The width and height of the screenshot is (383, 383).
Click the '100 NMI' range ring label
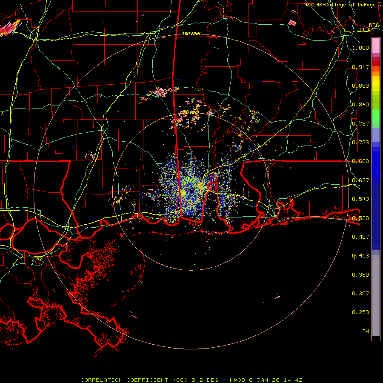point(191,34)
